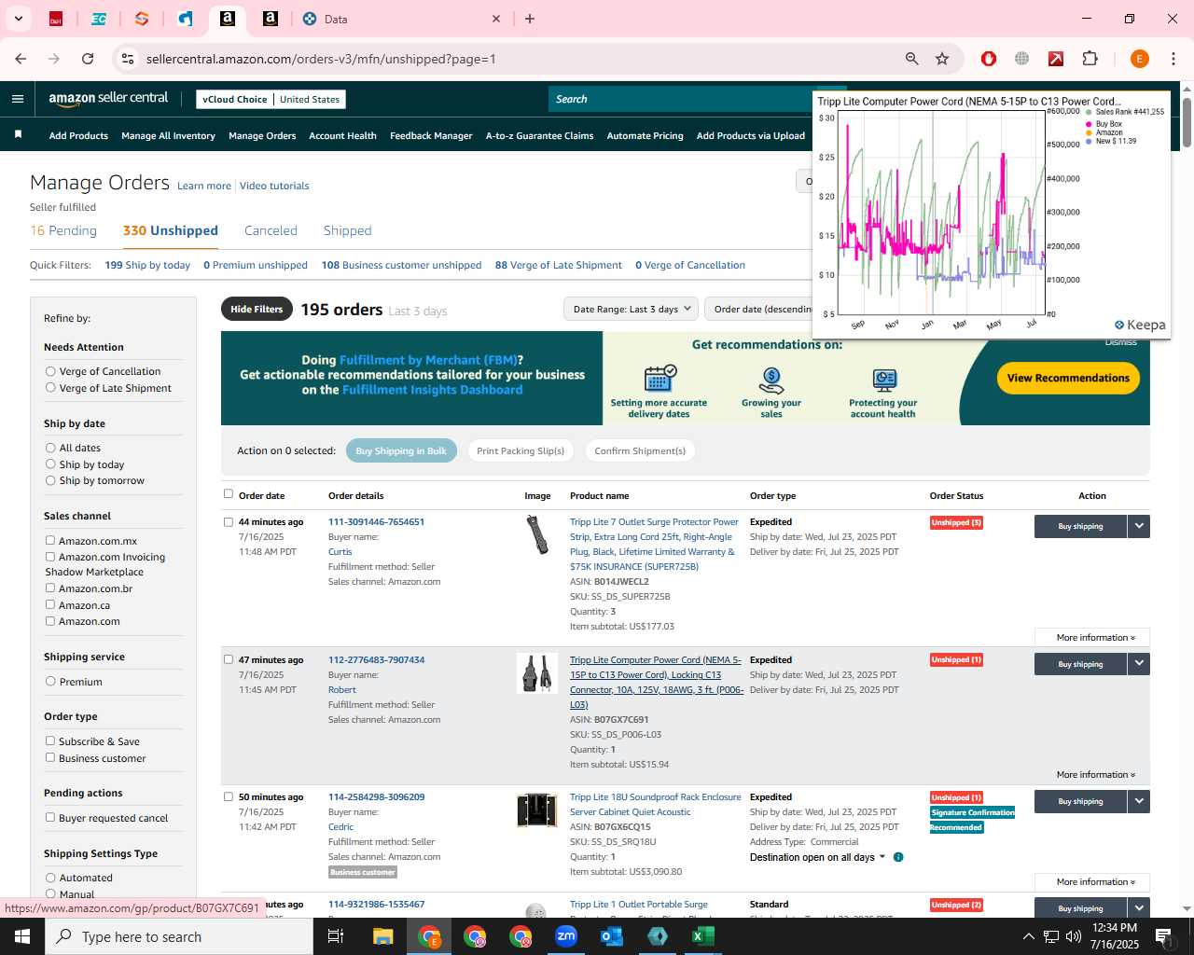Click Buy shipping for order 111-3091446-7654651
Image resolution: width=1194 pixels, height=955 pixels.
(1080, 526)
